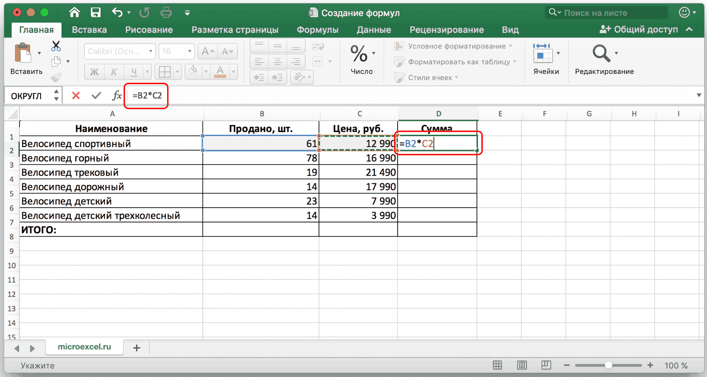Open the Insert Function fx dialog
The width and height of the screenshot is (707, 377).
(x=116, y=95)
